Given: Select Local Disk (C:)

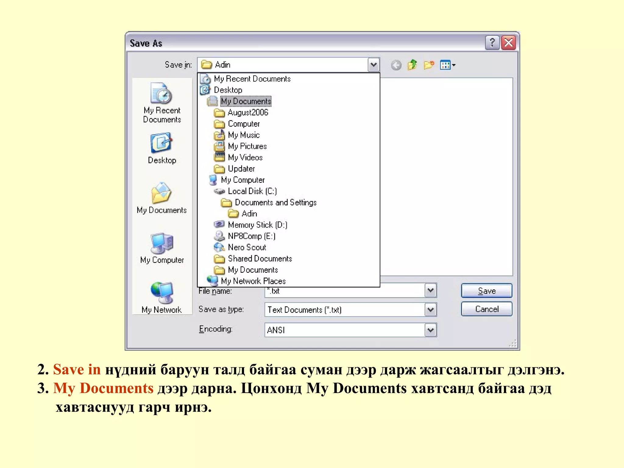Looking at the screenshot, I should click(x=245, y=191).
